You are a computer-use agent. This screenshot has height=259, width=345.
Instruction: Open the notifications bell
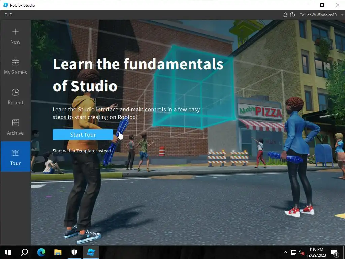(285, 15)
